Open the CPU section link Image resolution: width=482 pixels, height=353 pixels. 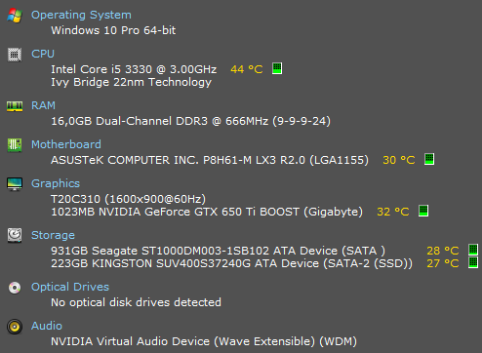43,54
